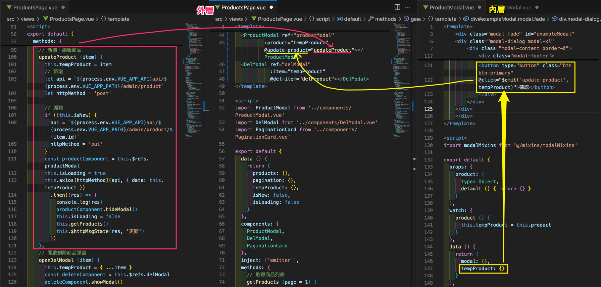
Task: Click the 'views' breadcrumb in the middle editor
Action: pyautogui.click(x=236, y=19)
